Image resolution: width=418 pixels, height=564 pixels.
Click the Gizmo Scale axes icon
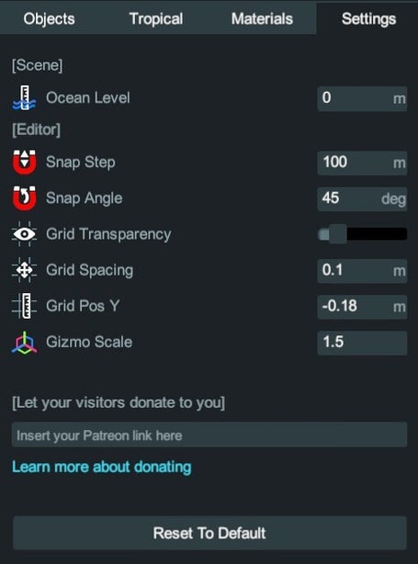coord(24,343)
